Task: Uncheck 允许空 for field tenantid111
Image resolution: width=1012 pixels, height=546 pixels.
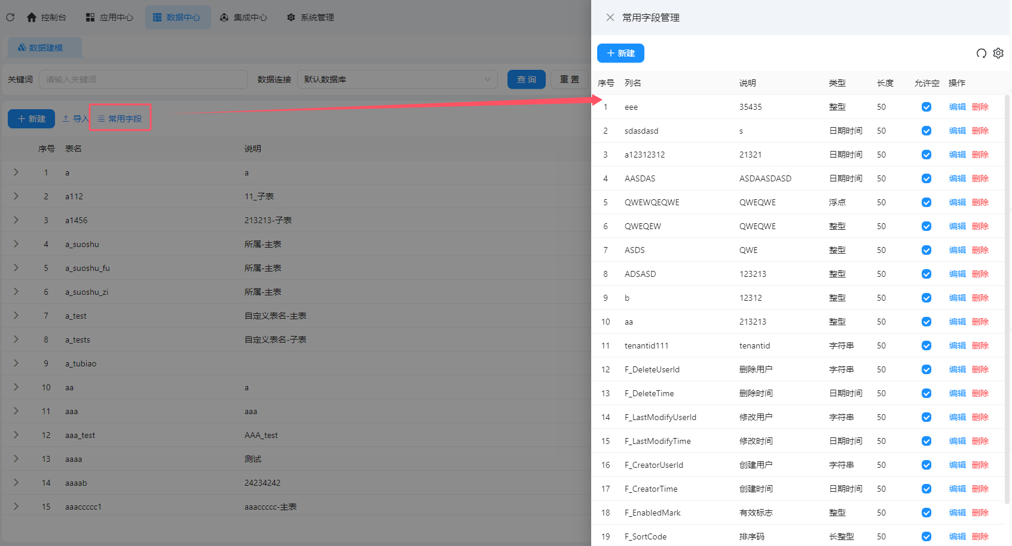Action: tap(927, 346)
